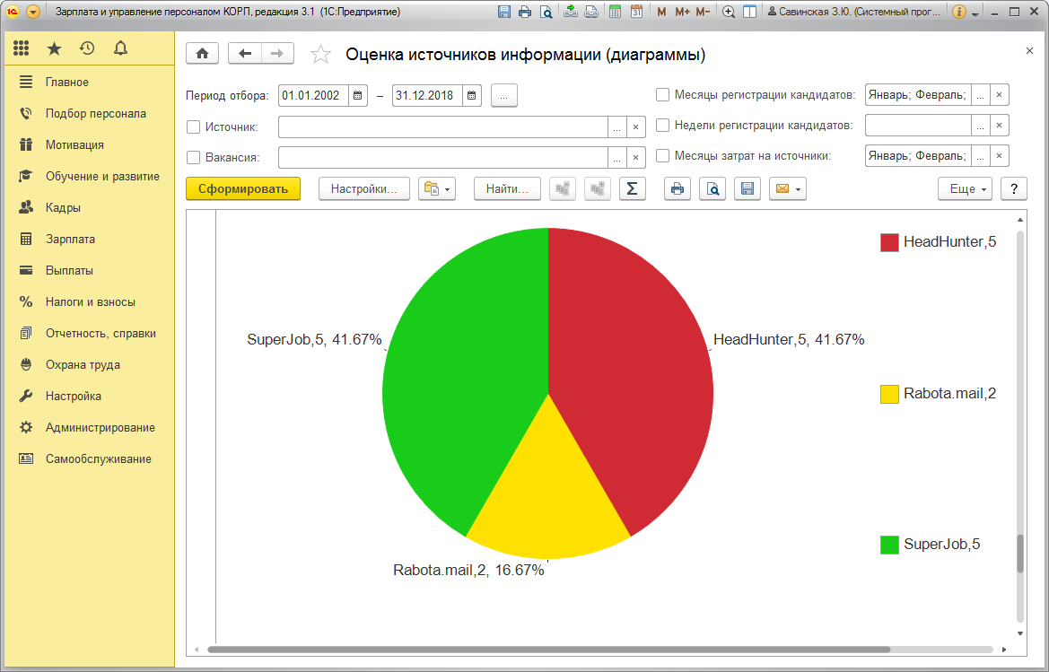Open the Налоги и взносы section
The height and width of the screenshot is (672, 1049).
[89, 301]
